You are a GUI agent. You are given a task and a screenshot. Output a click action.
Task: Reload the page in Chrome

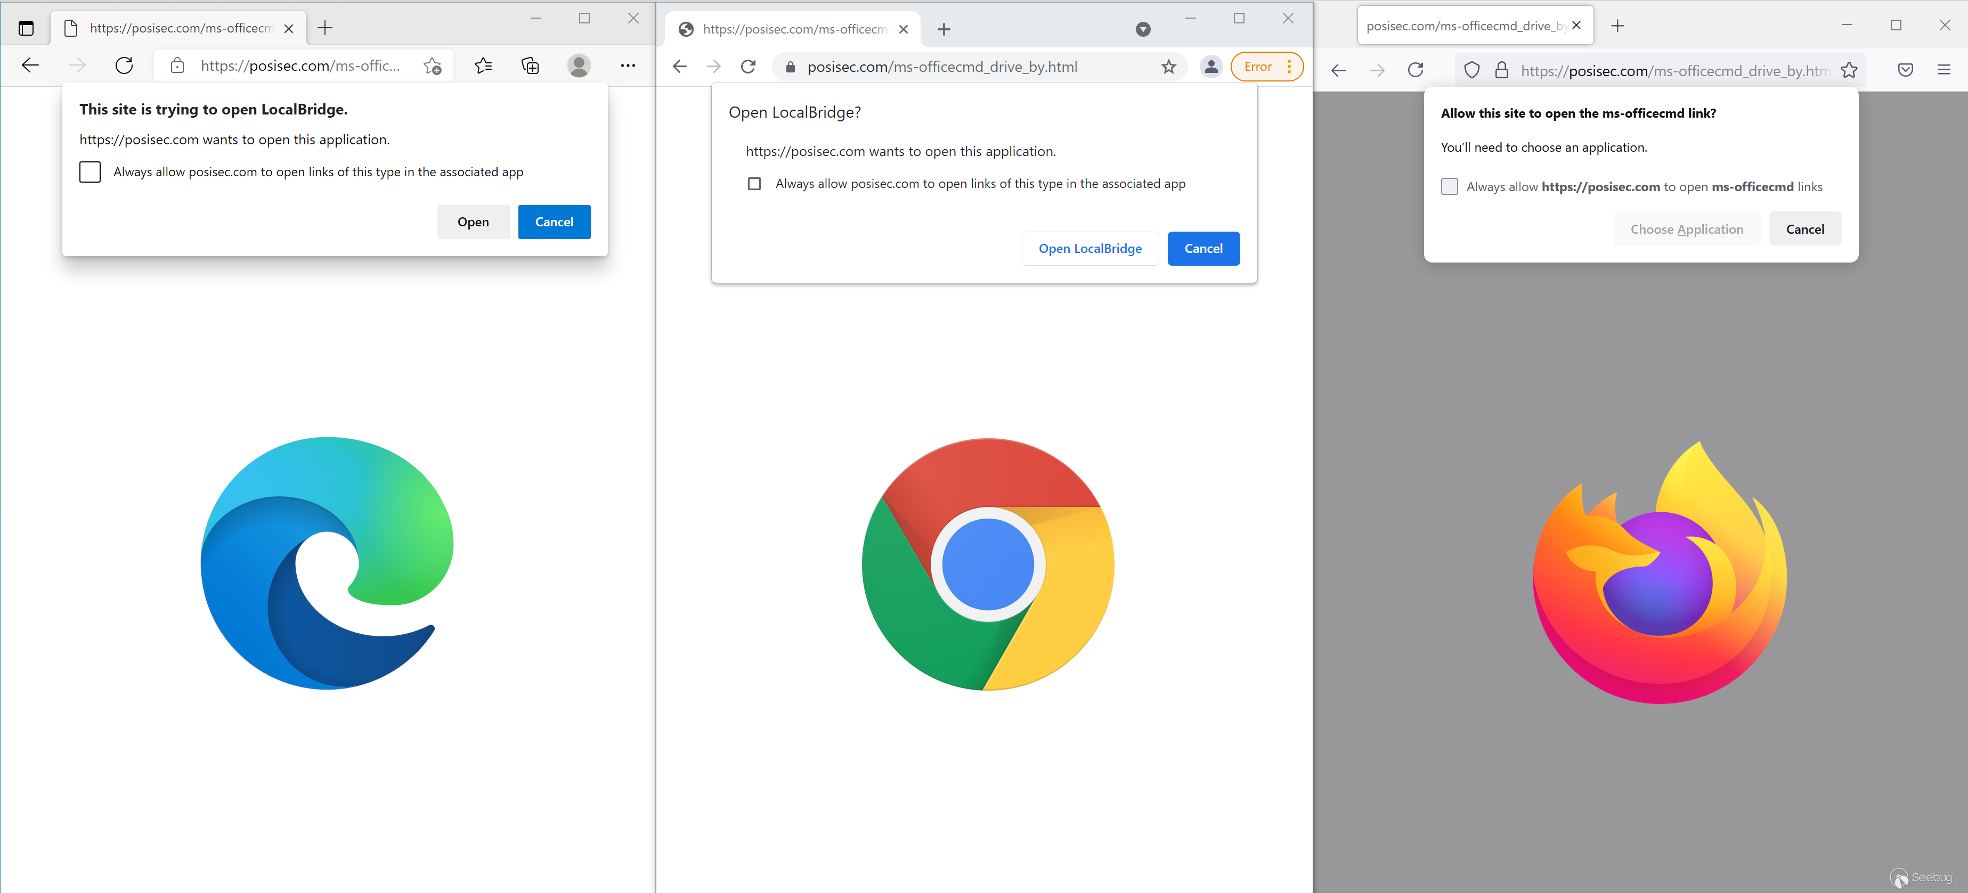pyautogui.click(x=748, y=67)
